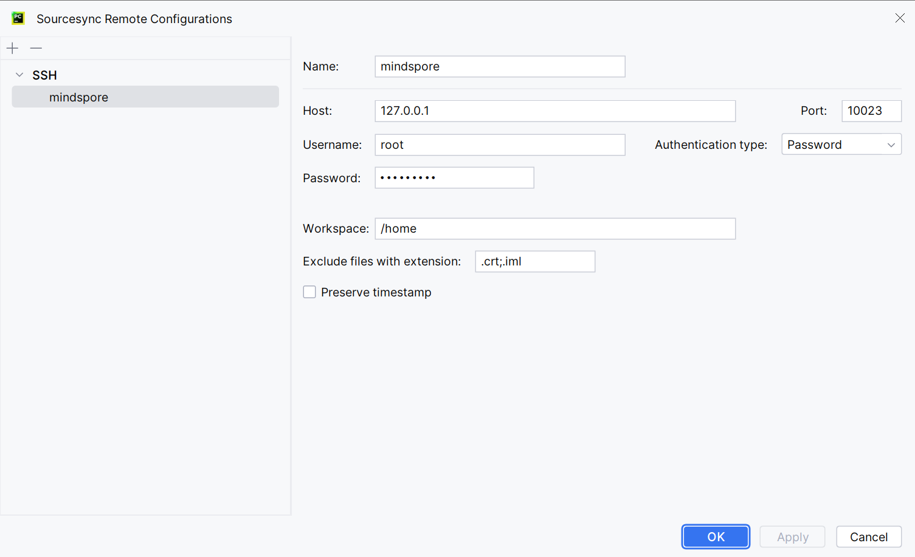Close the Sourcesync Remote Configurations window

900,18
